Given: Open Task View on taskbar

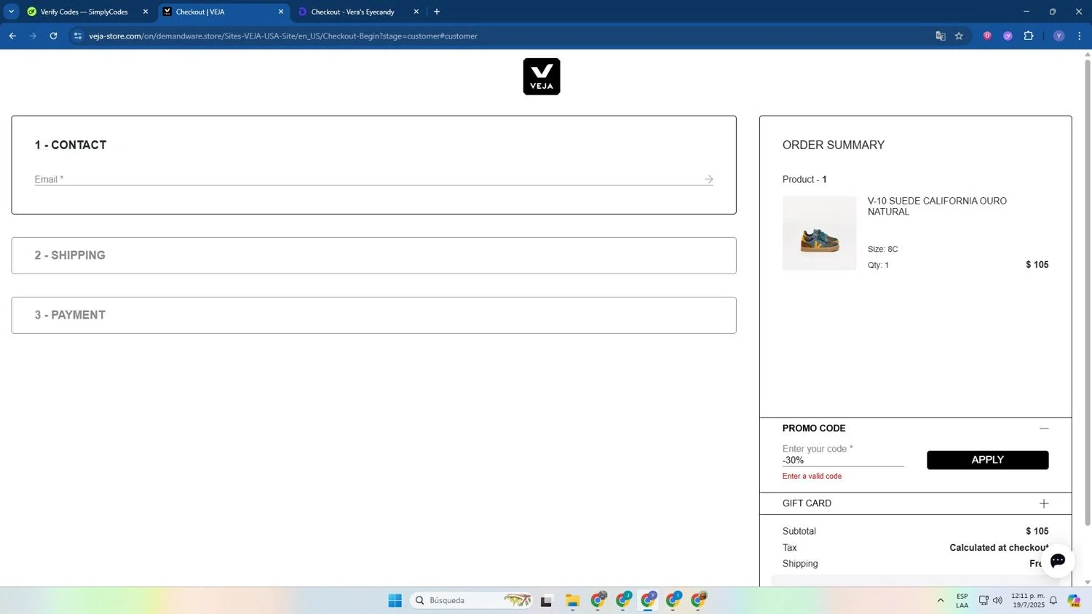Looking at the screenshot, I should [546, 600].
